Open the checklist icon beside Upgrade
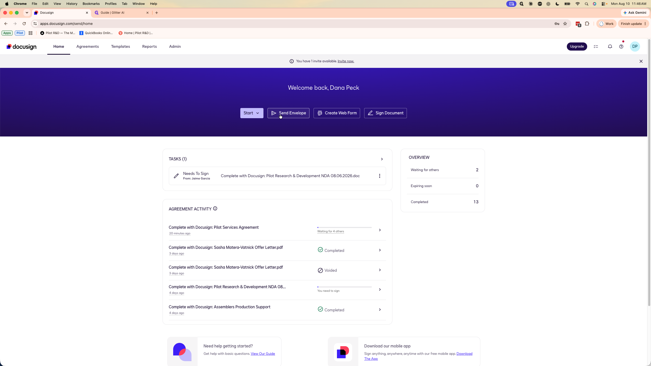Viewport: 651px width, 366px height. [596, 47]
